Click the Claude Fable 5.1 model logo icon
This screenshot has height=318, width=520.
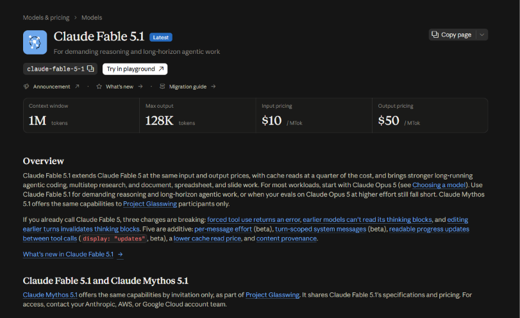tap(35, 42)
